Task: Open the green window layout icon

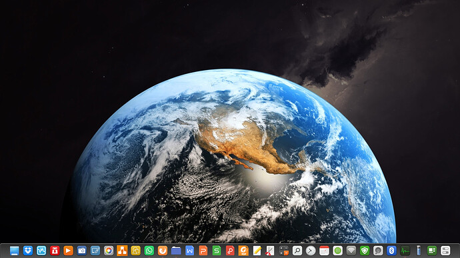Action: point(432,251)
